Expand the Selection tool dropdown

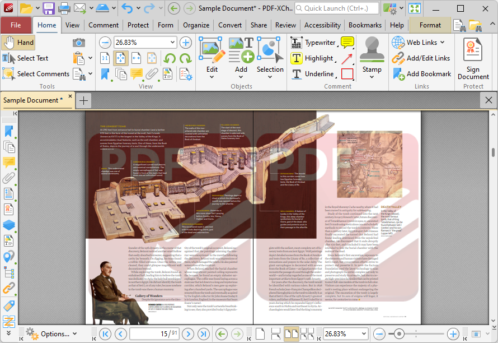tap(270, 76)
